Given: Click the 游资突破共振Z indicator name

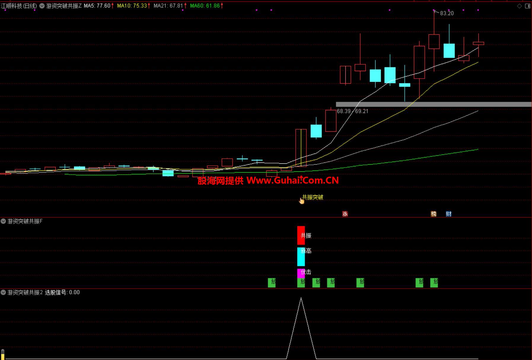Looking at the screenshot, I should 64,6.
